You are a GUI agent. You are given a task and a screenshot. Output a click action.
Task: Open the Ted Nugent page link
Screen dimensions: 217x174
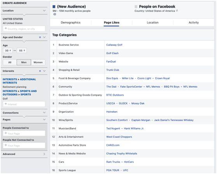[x=113, y=128]
